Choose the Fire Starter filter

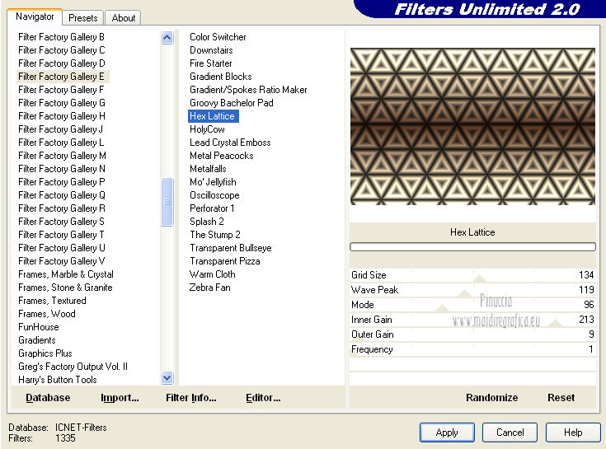click(210, 63)
